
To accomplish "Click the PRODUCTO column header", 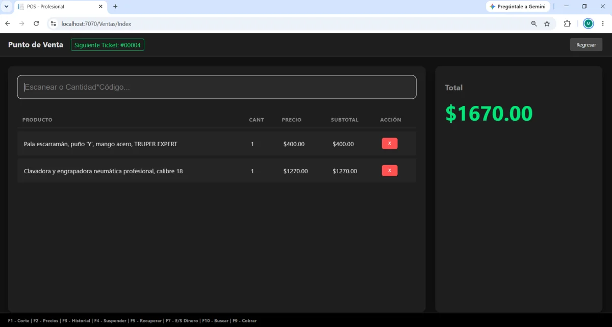I will pyautogui.click(x=37, y=120).
